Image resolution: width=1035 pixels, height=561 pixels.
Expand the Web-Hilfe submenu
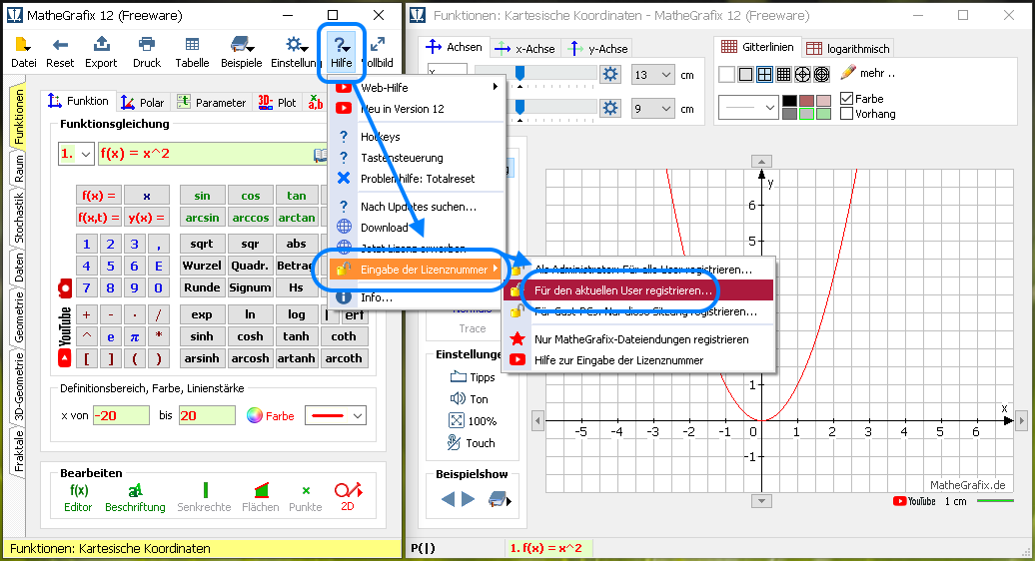pos(418,87)
